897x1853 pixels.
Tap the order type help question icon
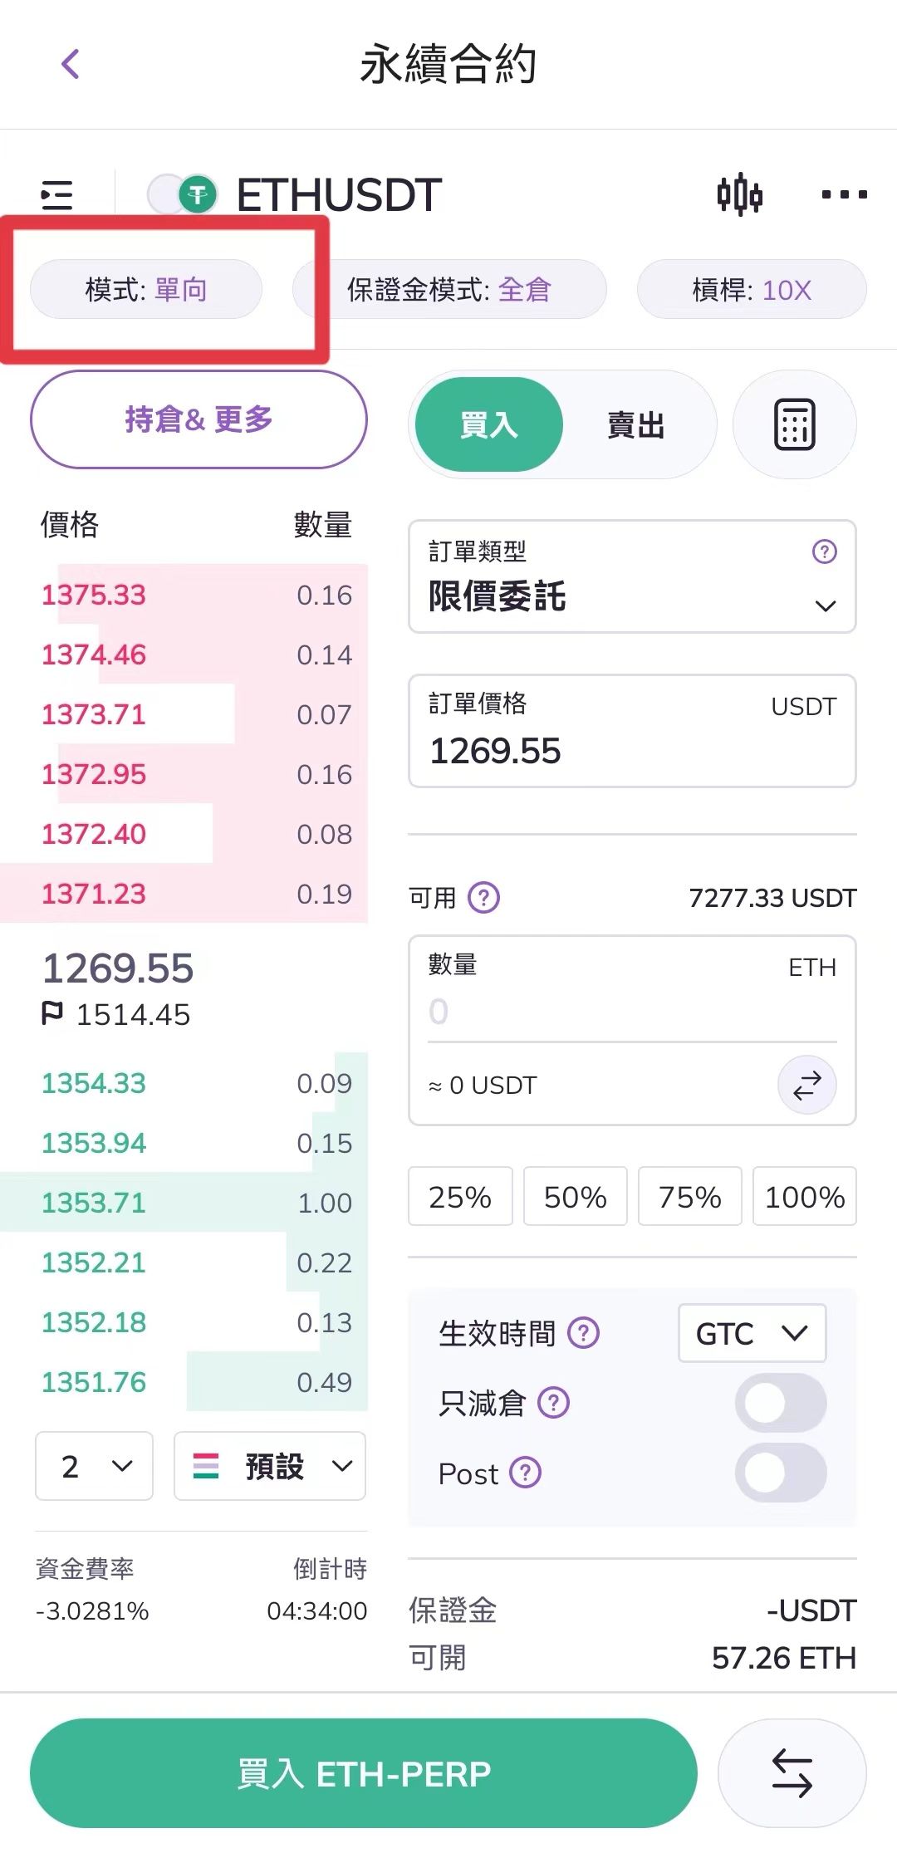824,551
